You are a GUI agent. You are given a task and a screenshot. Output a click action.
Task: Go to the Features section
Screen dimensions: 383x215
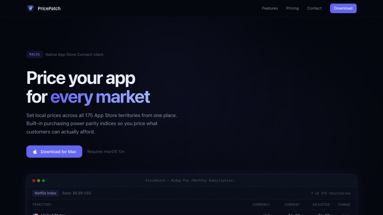click(270, 8)
